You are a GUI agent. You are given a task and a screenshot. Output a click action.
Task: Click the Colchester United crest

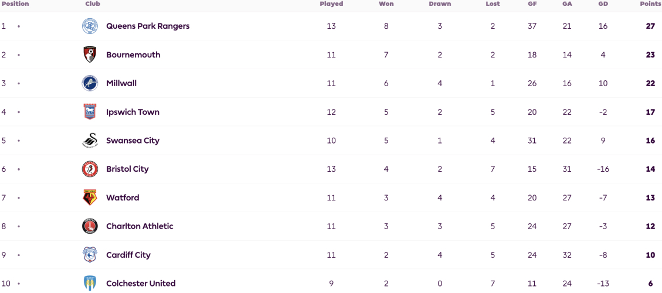[90, 283]
